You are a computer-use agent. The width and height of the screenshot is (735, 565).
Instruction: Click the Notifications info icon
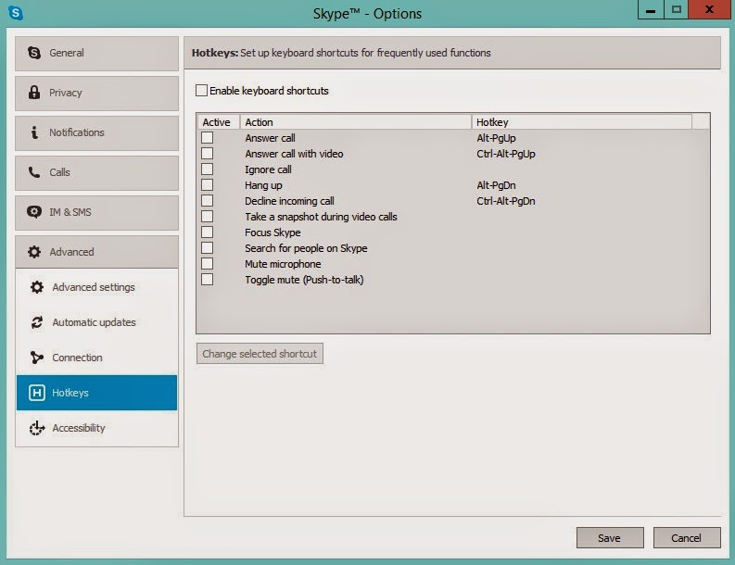(33, 132)
